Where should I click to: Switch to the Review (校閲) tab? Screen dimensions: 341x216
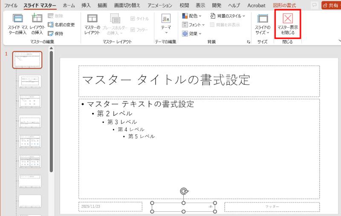(184, 6)
